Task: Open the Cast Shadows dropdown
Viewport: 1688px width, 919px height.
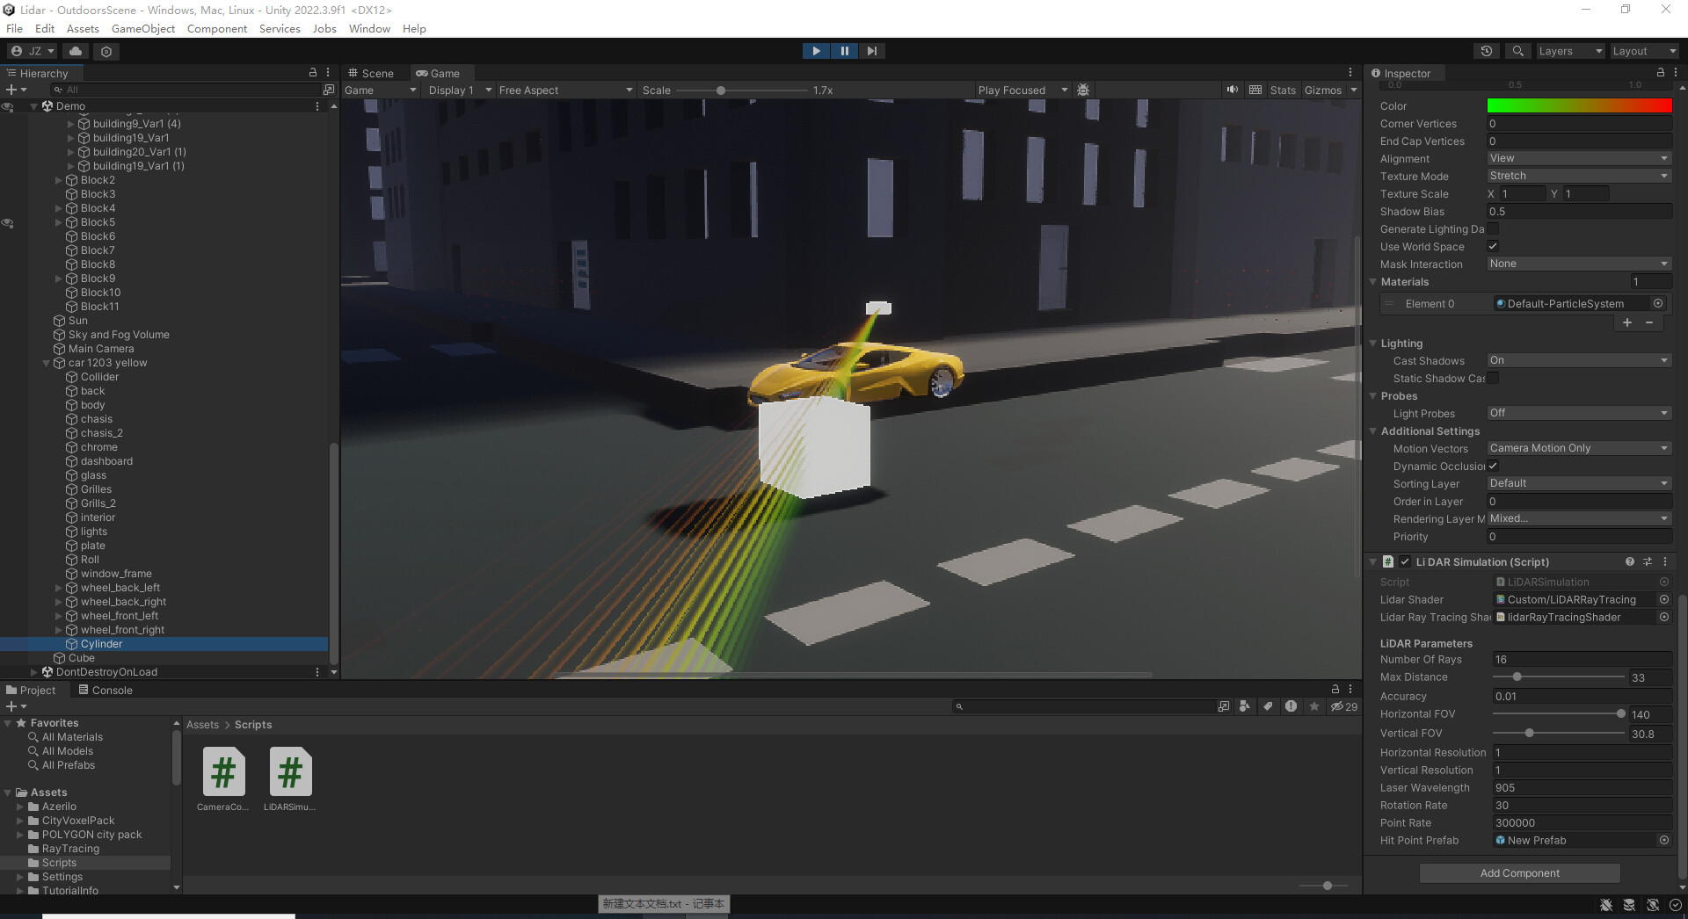Action: [x=1579, y=361]
